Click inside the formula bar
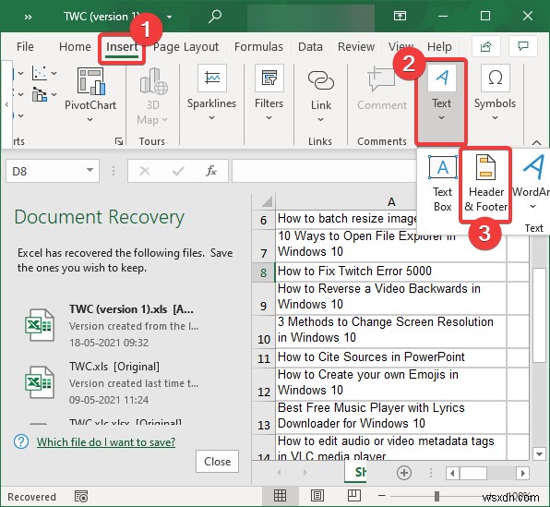 tap(324, 171)
